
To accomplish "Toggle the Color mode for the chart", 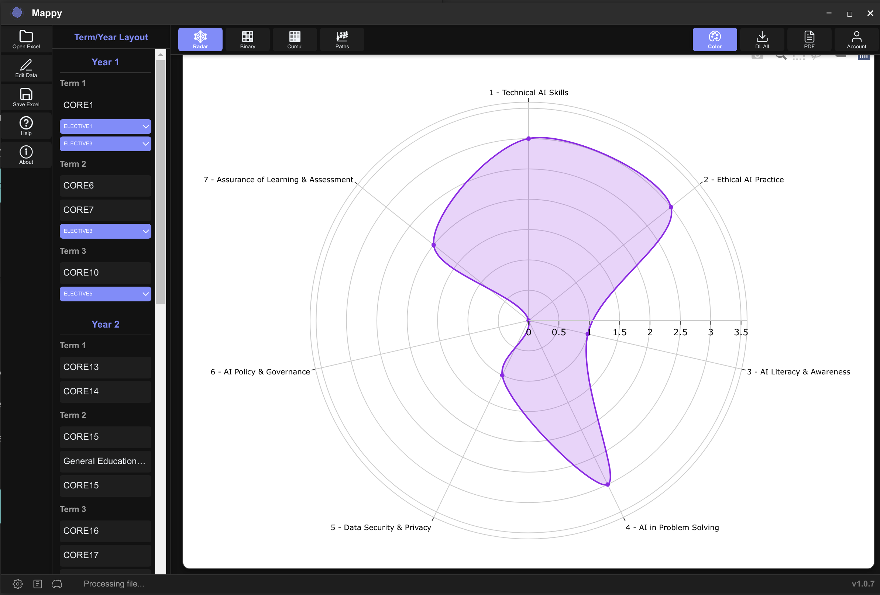I will click(x=715, y=39).
